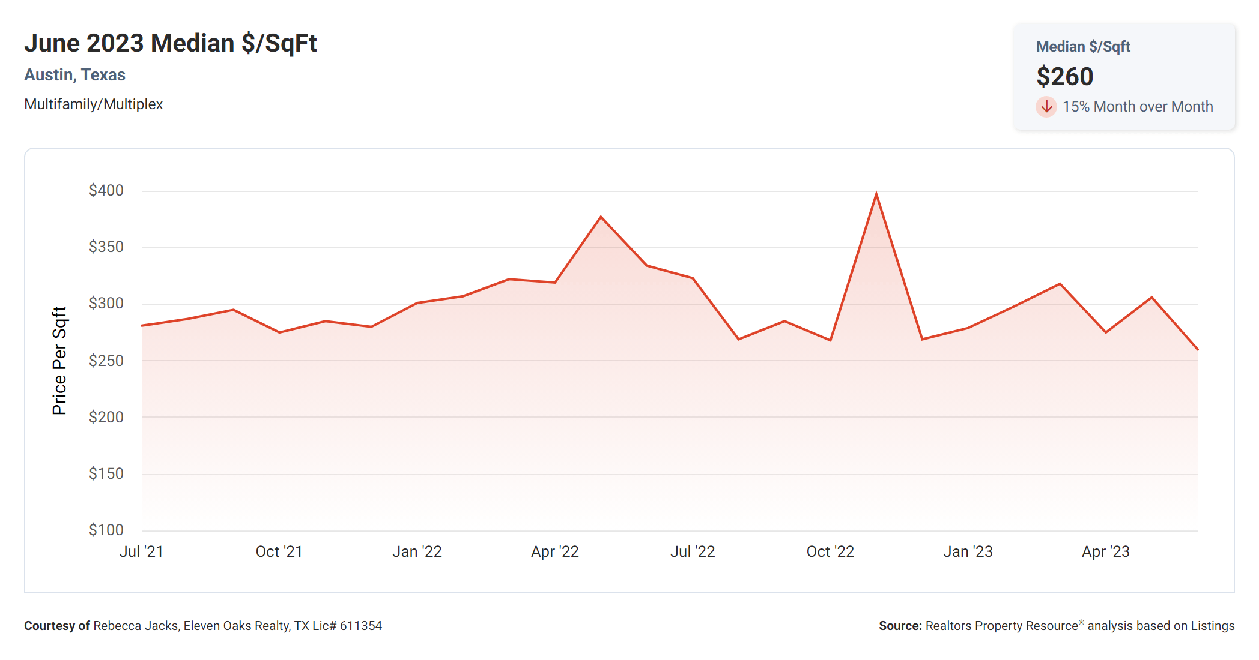Click the Apr '22 x-axis label
This screenshot has height=660, width=1259.
(554, 551)
